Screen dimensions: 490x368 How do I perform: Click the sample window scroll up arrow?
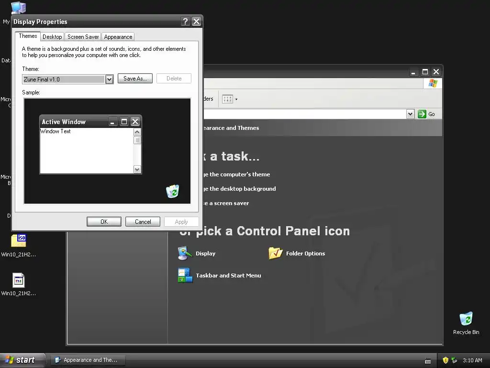pos(137,132)
